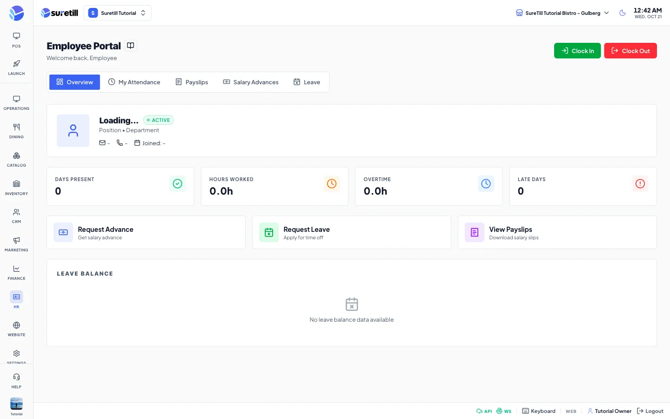
Task: Open the Website globe section
Action: pyautogui.click(x=16, y=329)
